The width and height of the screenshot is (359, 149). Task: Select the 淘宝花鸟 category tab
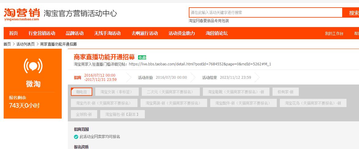pyautogui.click(x=313, y=103)
